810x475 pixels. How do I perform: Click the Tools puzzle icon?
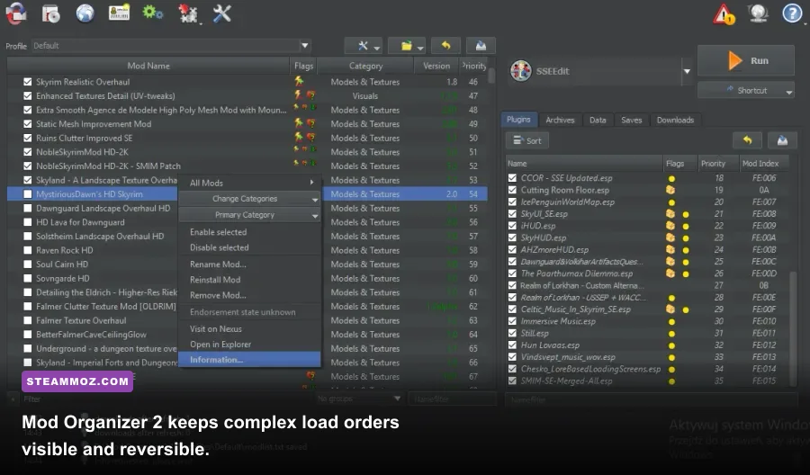(188, 13)
